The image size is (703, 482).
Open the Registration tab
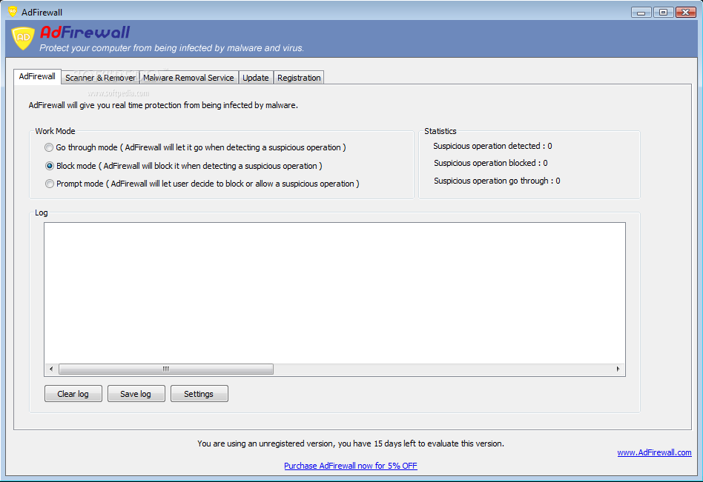[299, 78]
